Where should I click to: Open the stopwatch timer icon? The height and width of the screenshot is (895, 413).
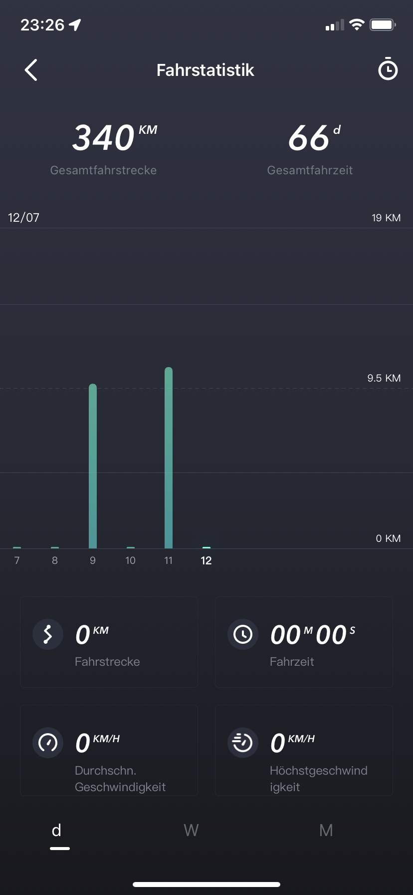pyautogui.click(x=388, y=69)
